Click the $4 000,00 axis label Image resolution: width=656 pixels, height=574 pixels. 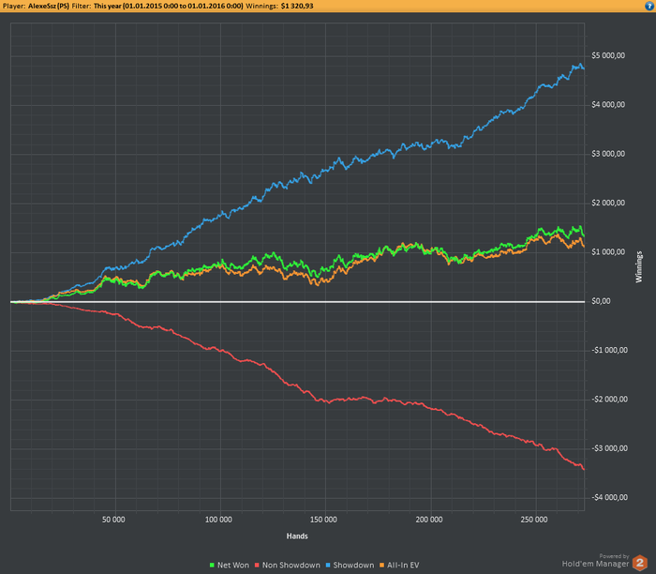(608, 105)
